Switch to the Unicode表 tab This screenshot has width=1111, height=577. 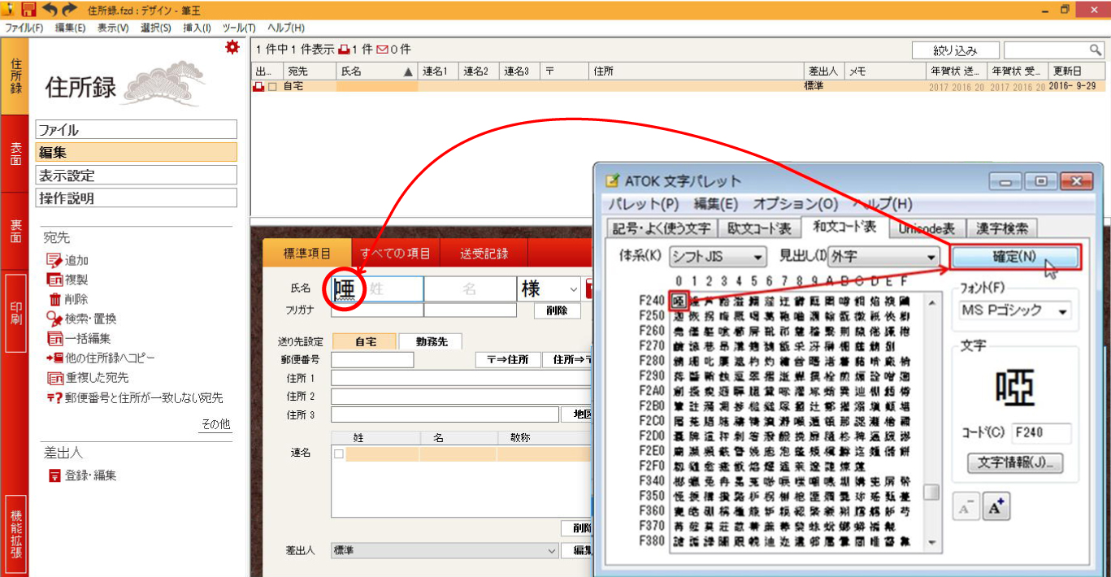point(927,228)
